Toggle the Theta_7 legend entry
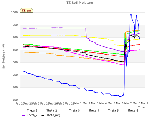This screenshot has width=160, height=120. pyautogui.click(x=30, y=115)
